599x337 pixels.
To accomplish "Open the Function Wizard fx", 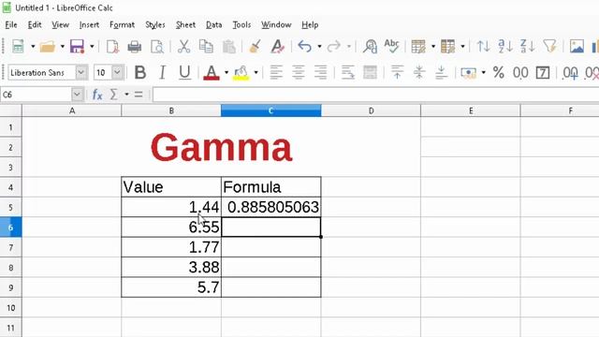I will [x=97, y=95].
